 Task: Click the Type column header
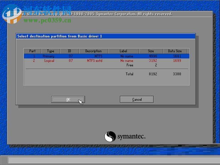click(50, 51)
